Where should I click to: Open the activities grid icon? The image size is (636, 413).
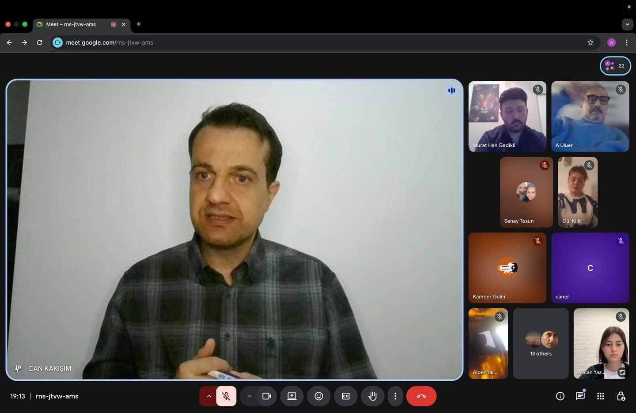[601, 396]
